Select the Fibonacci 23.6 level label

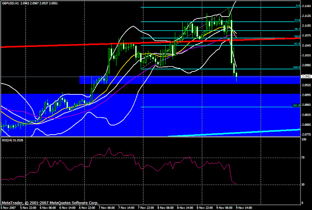tap(298, 20)
